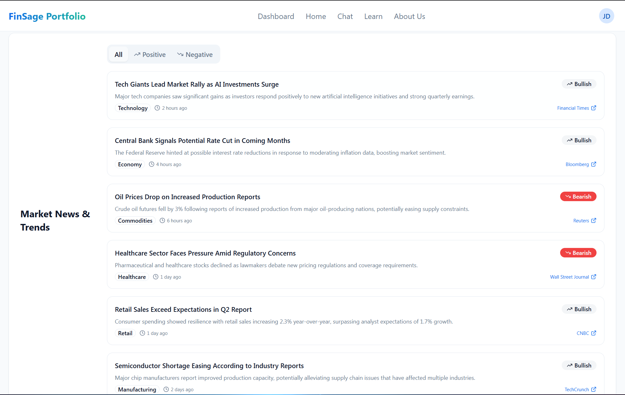Screen dimensions: 625x395
Task: Go to the Chat page
Action: pos(345,16)
